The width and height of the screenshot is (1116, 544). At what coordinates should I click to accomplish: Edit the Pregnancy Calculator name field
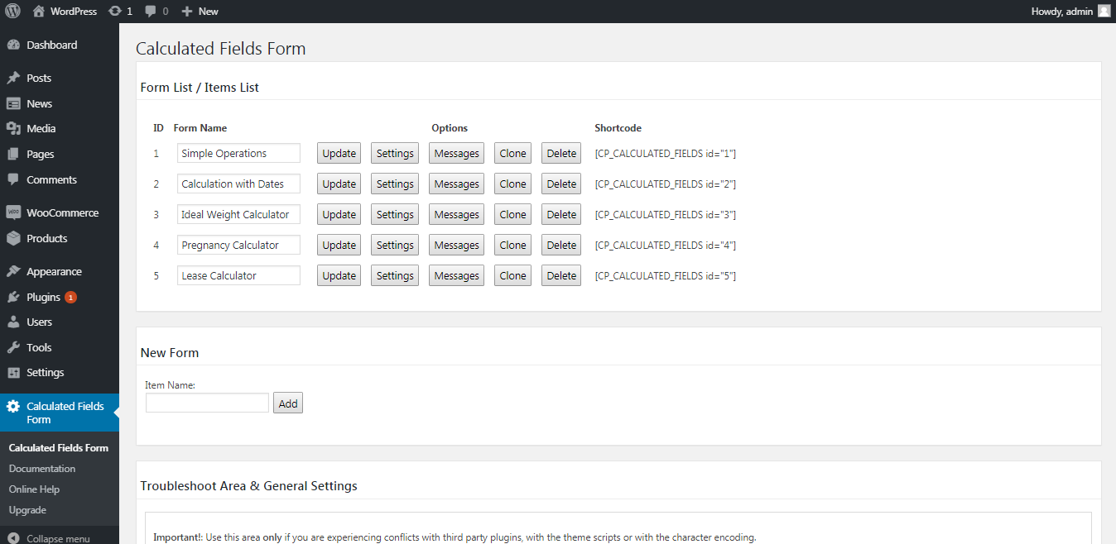(x=238, y=245)
